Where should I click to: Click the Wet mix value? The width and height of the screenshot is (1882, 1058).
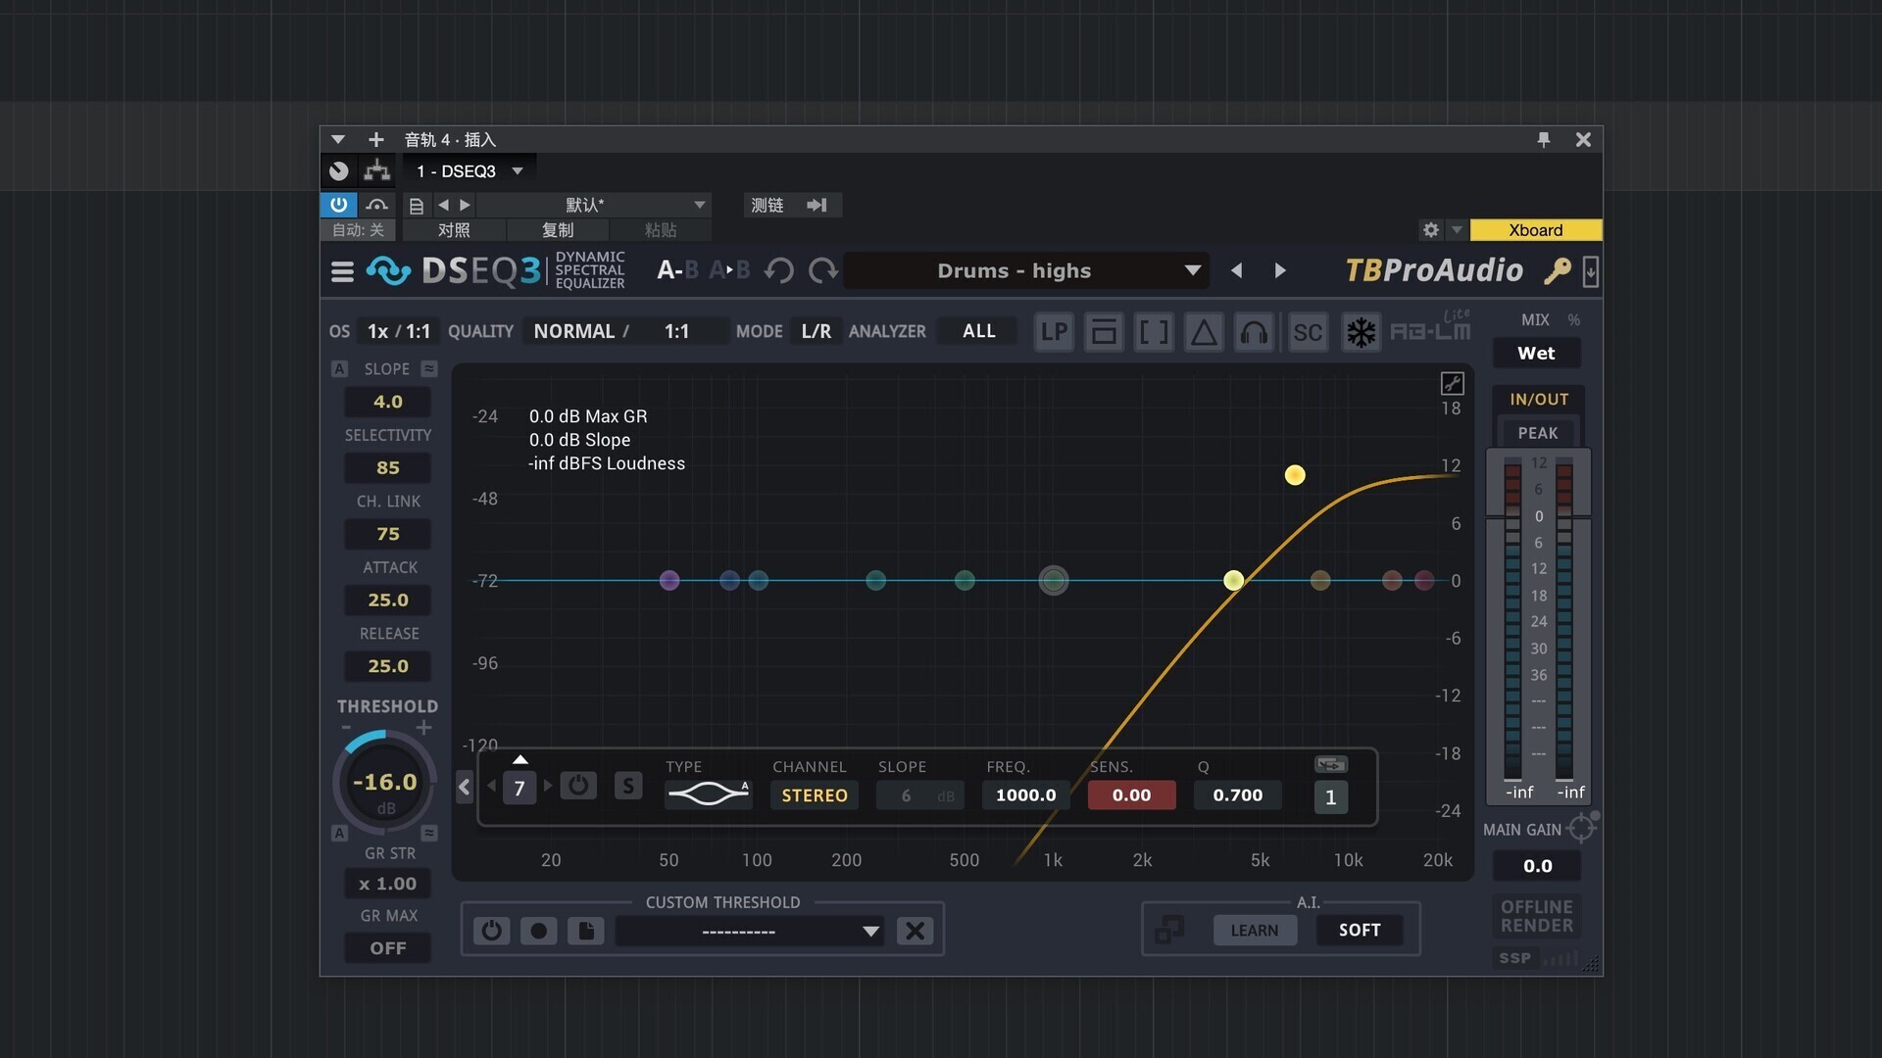(1536, 354)
